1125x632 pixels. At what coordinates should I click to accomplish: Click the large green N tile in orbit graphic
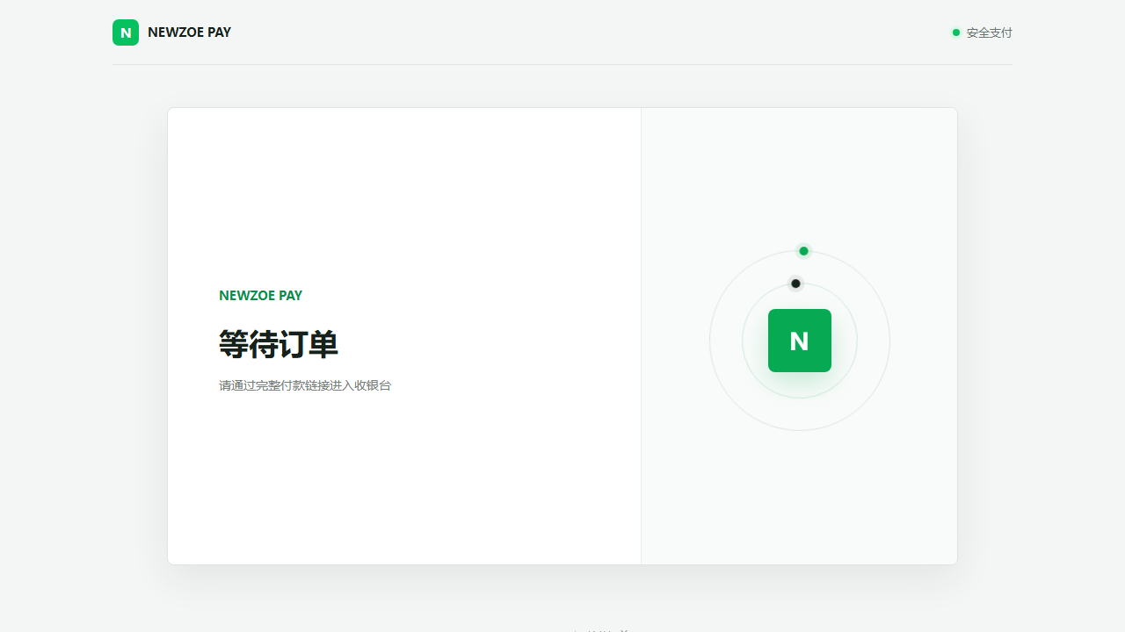tap(800, 341)
